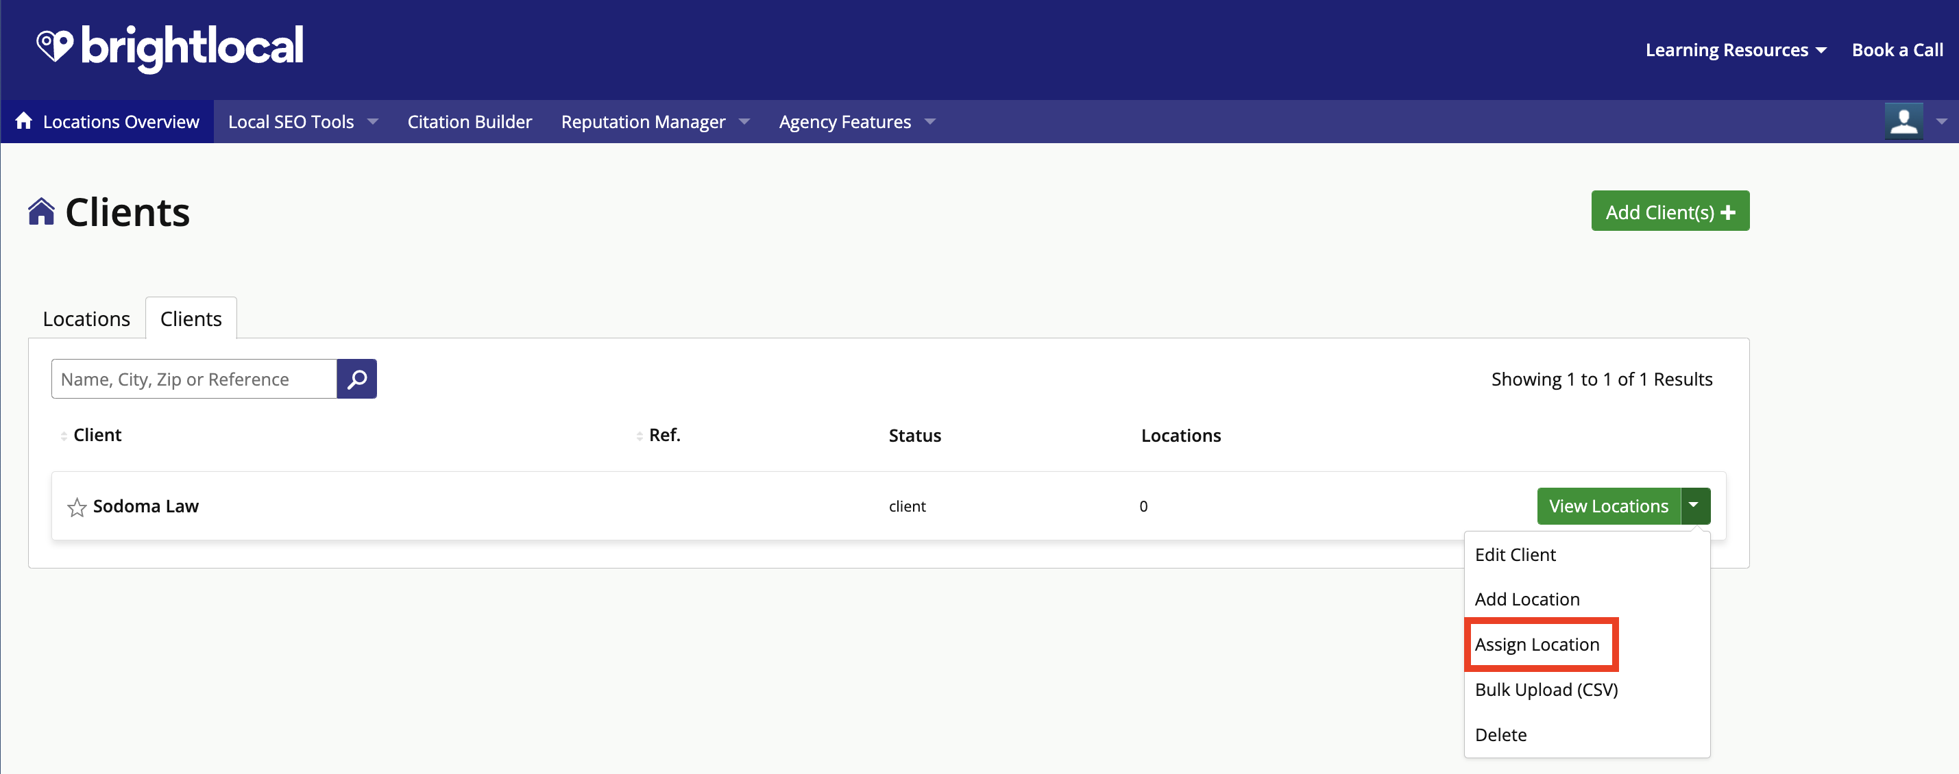Viewport: 1959px width, 774px height.
Task: Focus the Name, City, Zip search field
Action: click(x=194, y=378)
